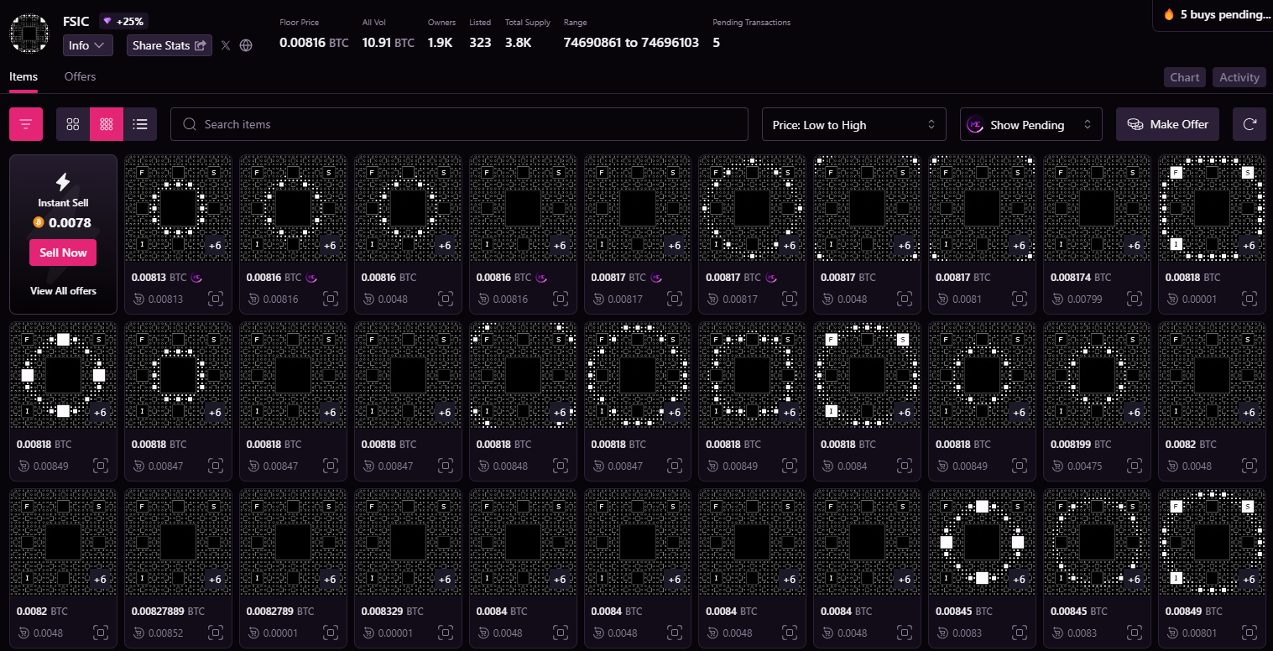
Task: Click the offer icon beside 0.00475 value
Action: point(1058,466)
